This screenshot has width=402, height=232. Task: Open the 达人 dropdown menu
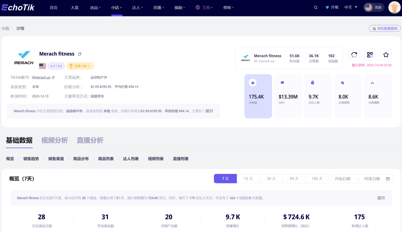[x=138, y=8]
